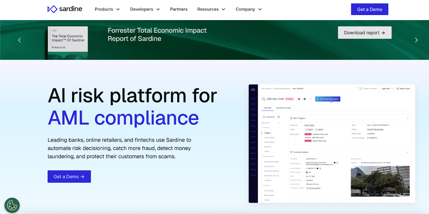Click the Pending status badge
This screenshot has height=214, width=429.
tap(290, 99)
